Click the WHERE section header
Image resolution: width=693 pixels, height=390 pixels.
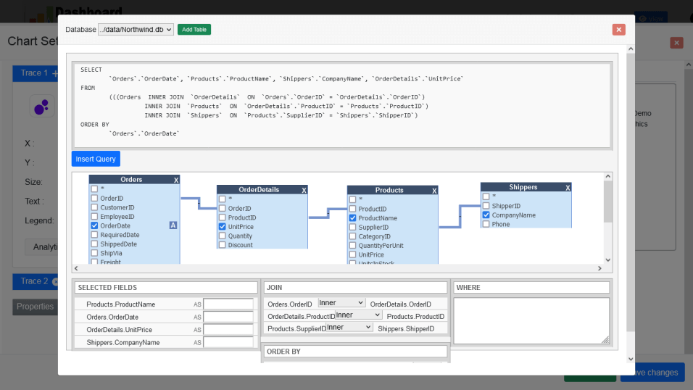coord(531,287)
